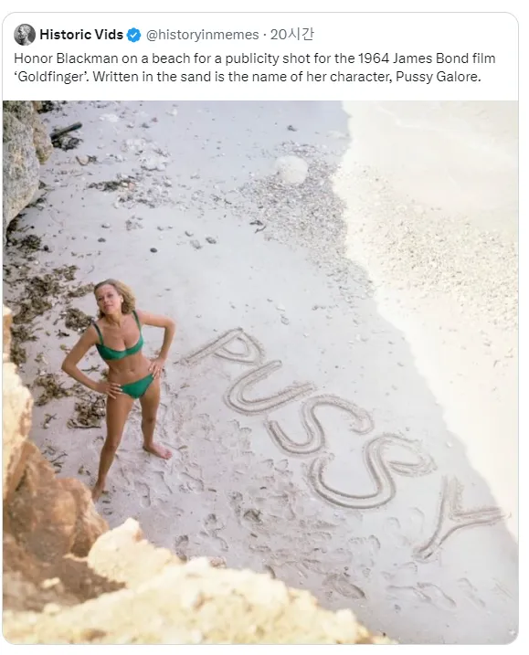Open the Historic Vids display name
Viewport: 529px width, 655px height.
pos(81,35)
